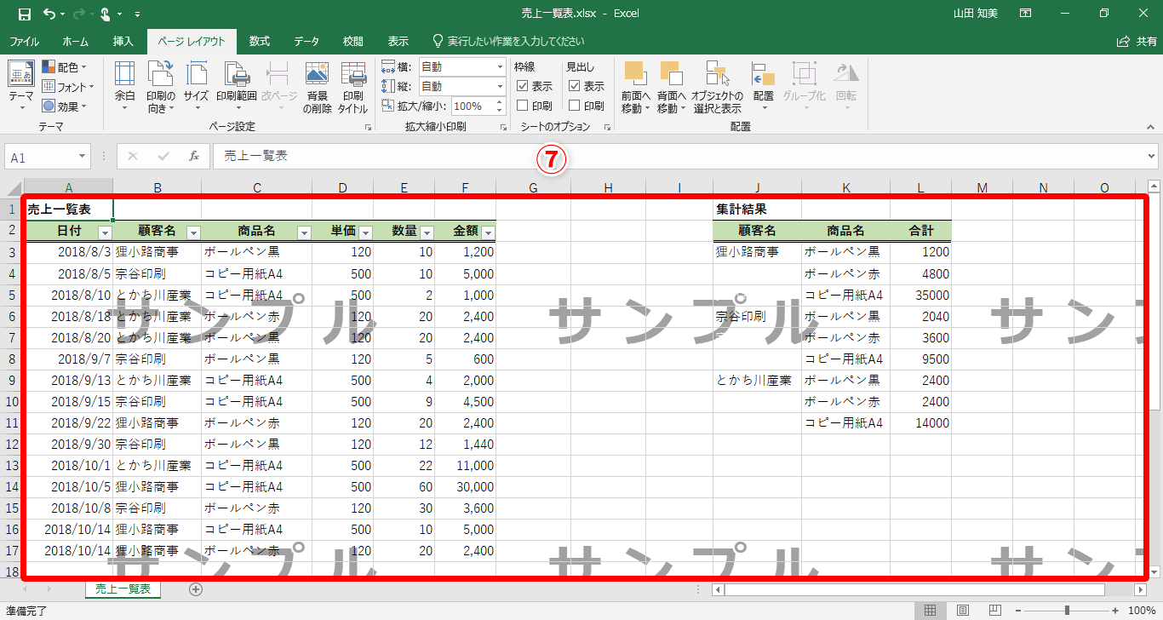Open オブジェクトの選択と表示 selection pane
Screen dimensions: 1163x620
pyautogui.click(x=717, y=85)
